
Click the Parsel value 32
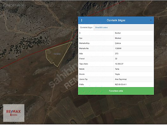click(116, 59)
